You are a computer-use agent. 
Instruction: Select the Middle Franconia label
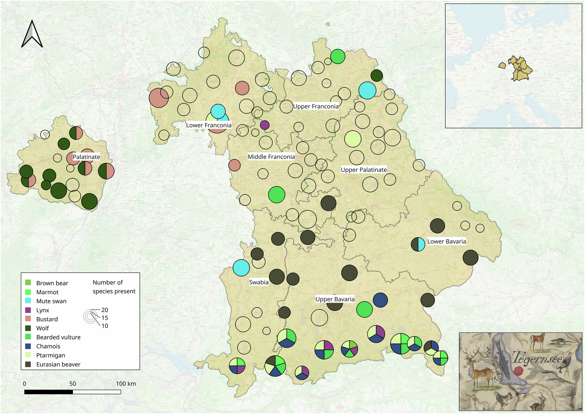271,157
